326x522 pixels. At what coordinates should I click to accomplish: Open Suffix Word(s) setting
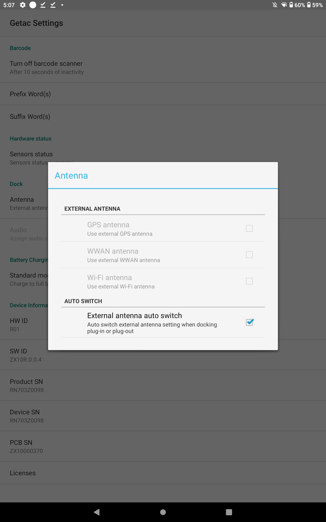coord(163,116)
